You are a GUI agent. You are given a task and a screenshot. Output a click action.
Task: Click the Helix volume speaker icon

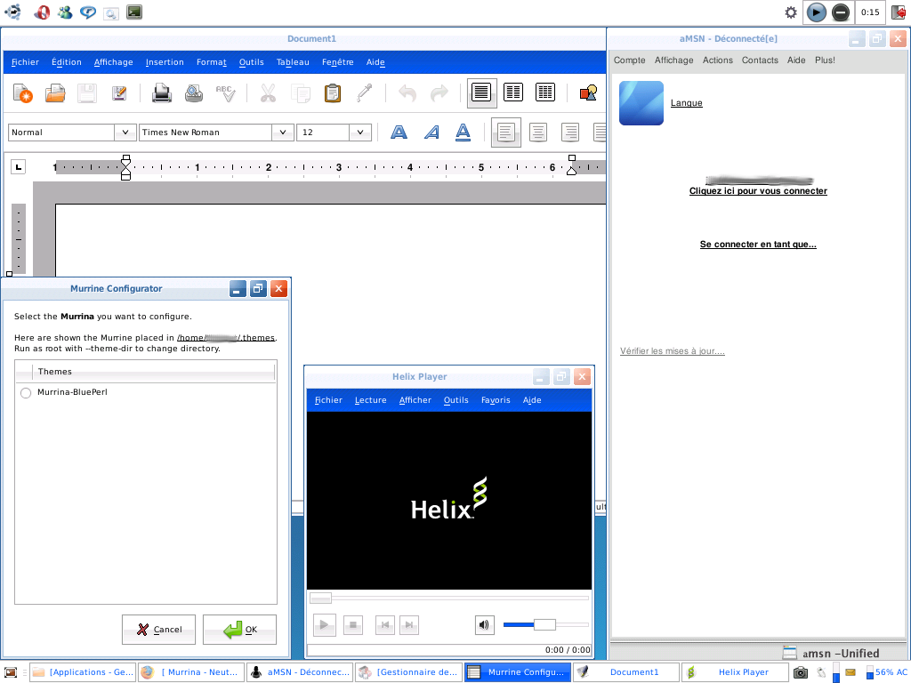tap(484, 625)
